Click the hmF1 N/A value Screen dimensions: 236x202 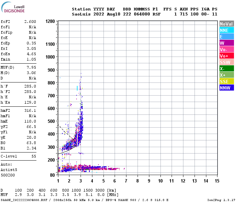[32, 116]
